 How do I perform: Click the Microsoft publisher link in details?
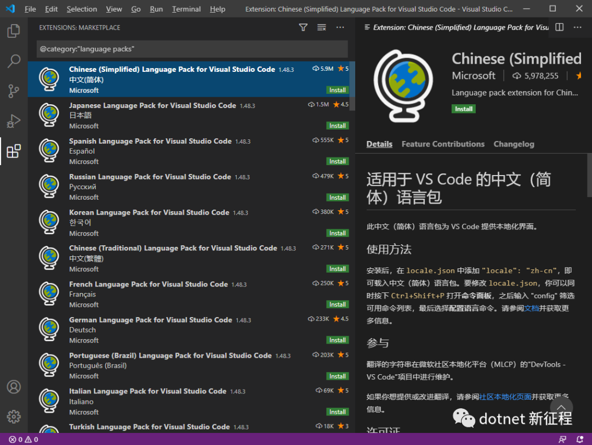pos(474,76)
